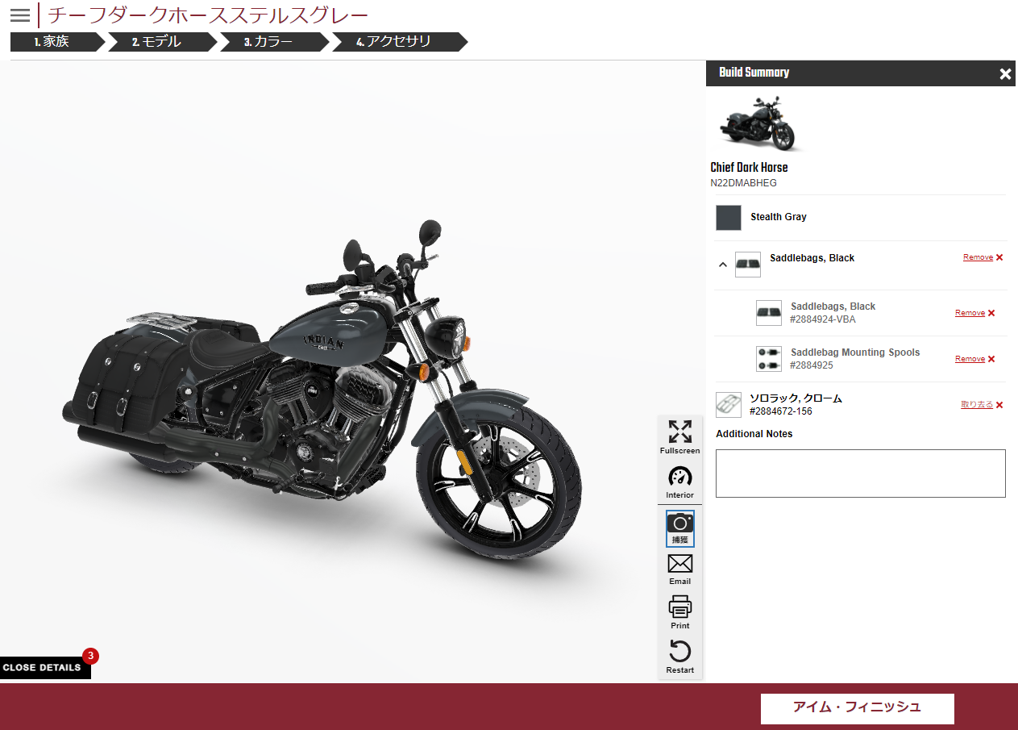Viewport: 1018px width, 730px height.
Task: Click the ソロラック, クローム thumbnail
Action: pyautogui.click(x=729, y=405)
